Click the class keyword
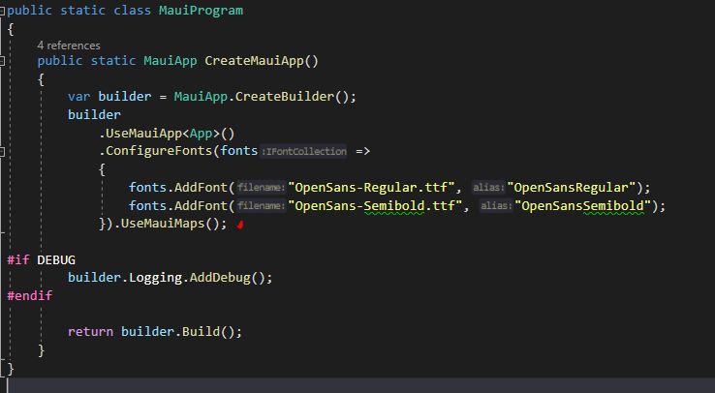Image resolution: width=715 pixels, height=393 pixels. tap(132, 11)
